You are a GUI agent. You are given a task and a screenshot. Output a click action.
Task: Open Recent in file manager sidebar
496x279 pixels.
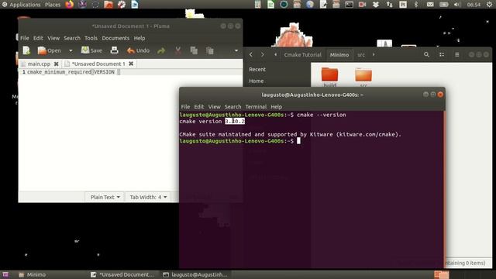257,69
